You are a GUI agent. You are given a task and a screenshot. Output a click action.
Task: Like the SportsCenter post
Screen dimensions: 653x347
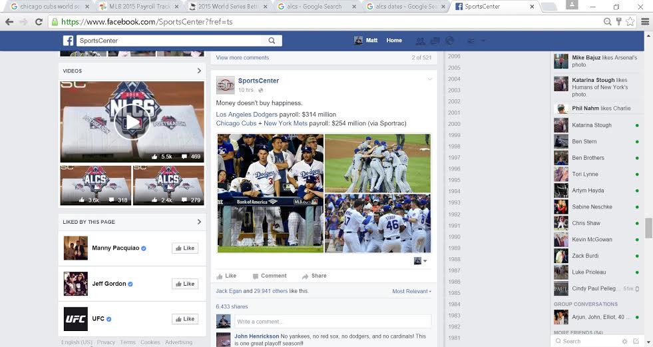[226, 276]
